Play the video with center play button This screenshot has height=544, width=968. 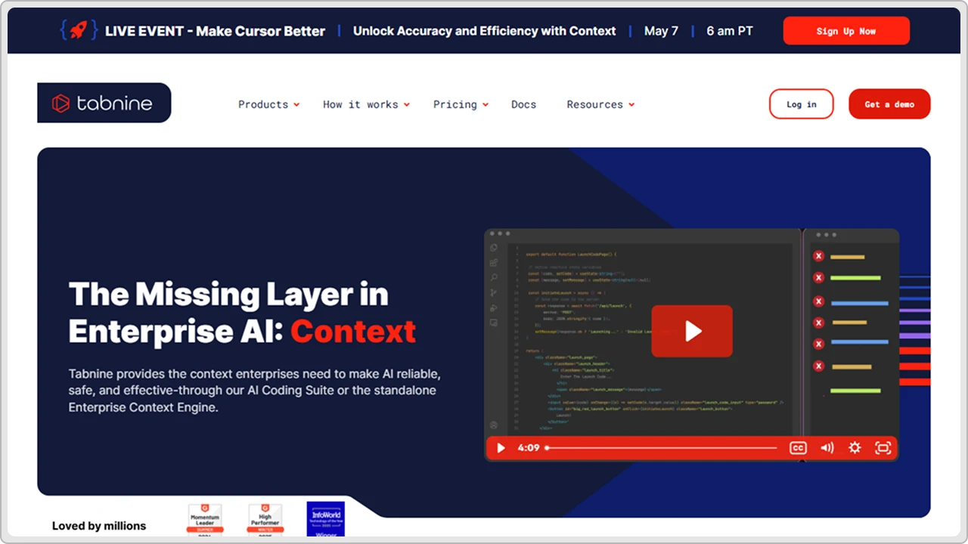(692, 331)
